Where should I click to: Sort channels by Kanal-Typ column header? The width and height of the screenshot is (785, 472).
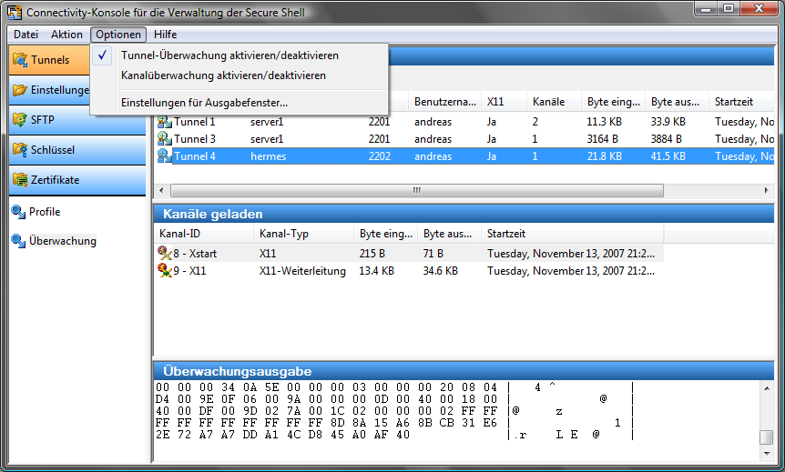click(284, 234)
